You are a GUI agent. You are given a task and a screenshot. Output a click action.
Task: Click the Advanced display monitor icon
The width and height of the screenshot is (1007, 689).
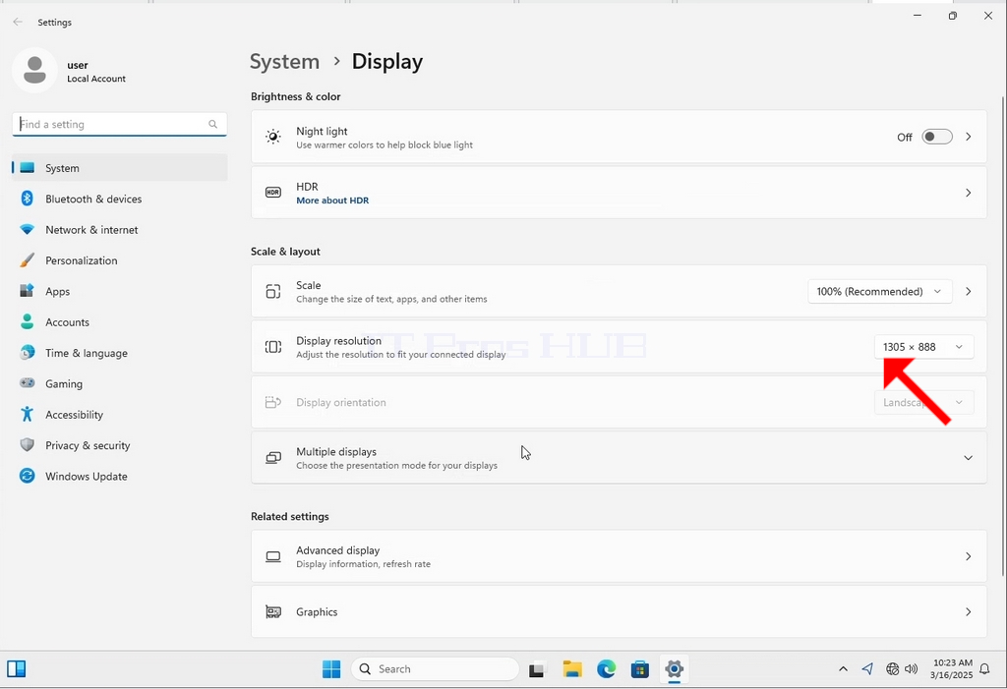[x=273, y=556]
